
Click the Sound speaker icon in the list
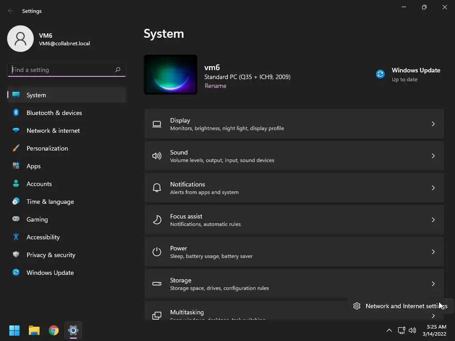pos(157,156)
